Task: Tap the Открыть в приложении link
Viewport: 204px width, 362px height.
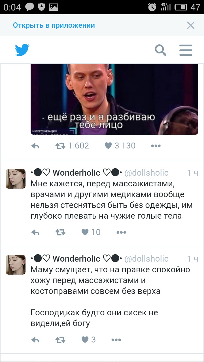Action: click(x=54, y=25)
